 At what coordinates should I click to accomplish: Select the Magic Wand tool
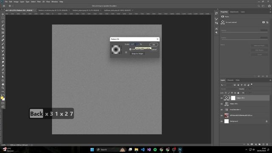pyautogui.click(x=3, y=25)
